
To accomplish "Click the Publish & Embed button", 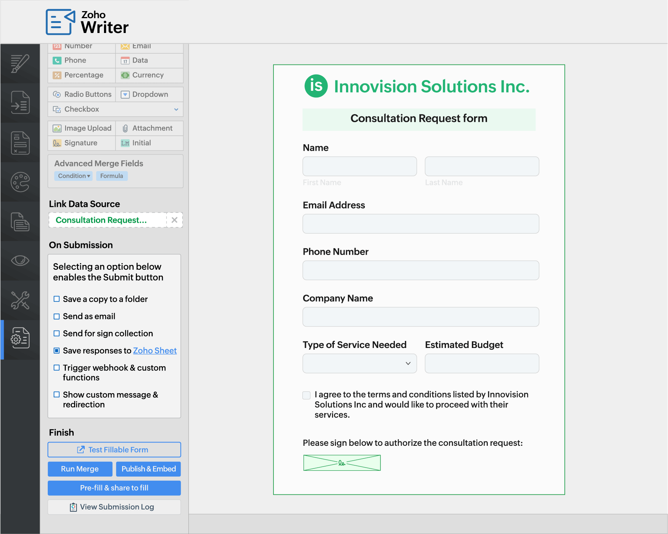I will 148,469.
